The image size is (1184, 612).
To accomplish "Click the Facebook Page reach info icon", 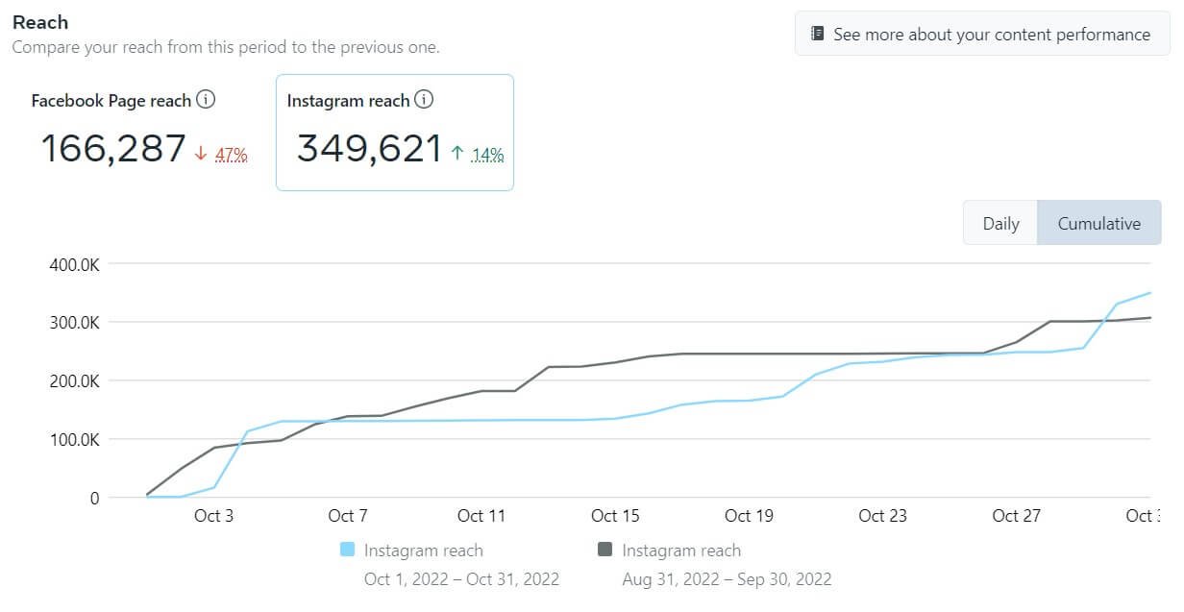I will click(x=206, y=99).
